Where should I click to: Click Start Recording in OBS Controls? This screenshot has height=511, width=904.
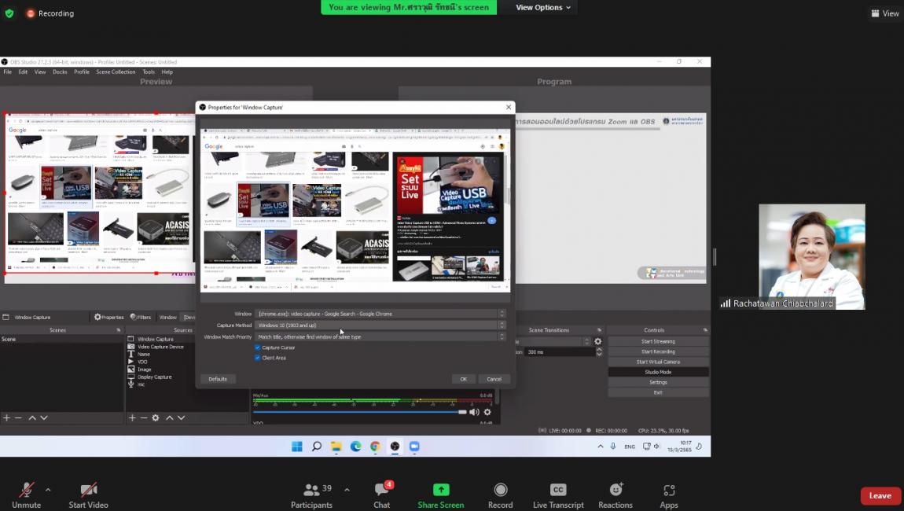[x=658, y=352]
